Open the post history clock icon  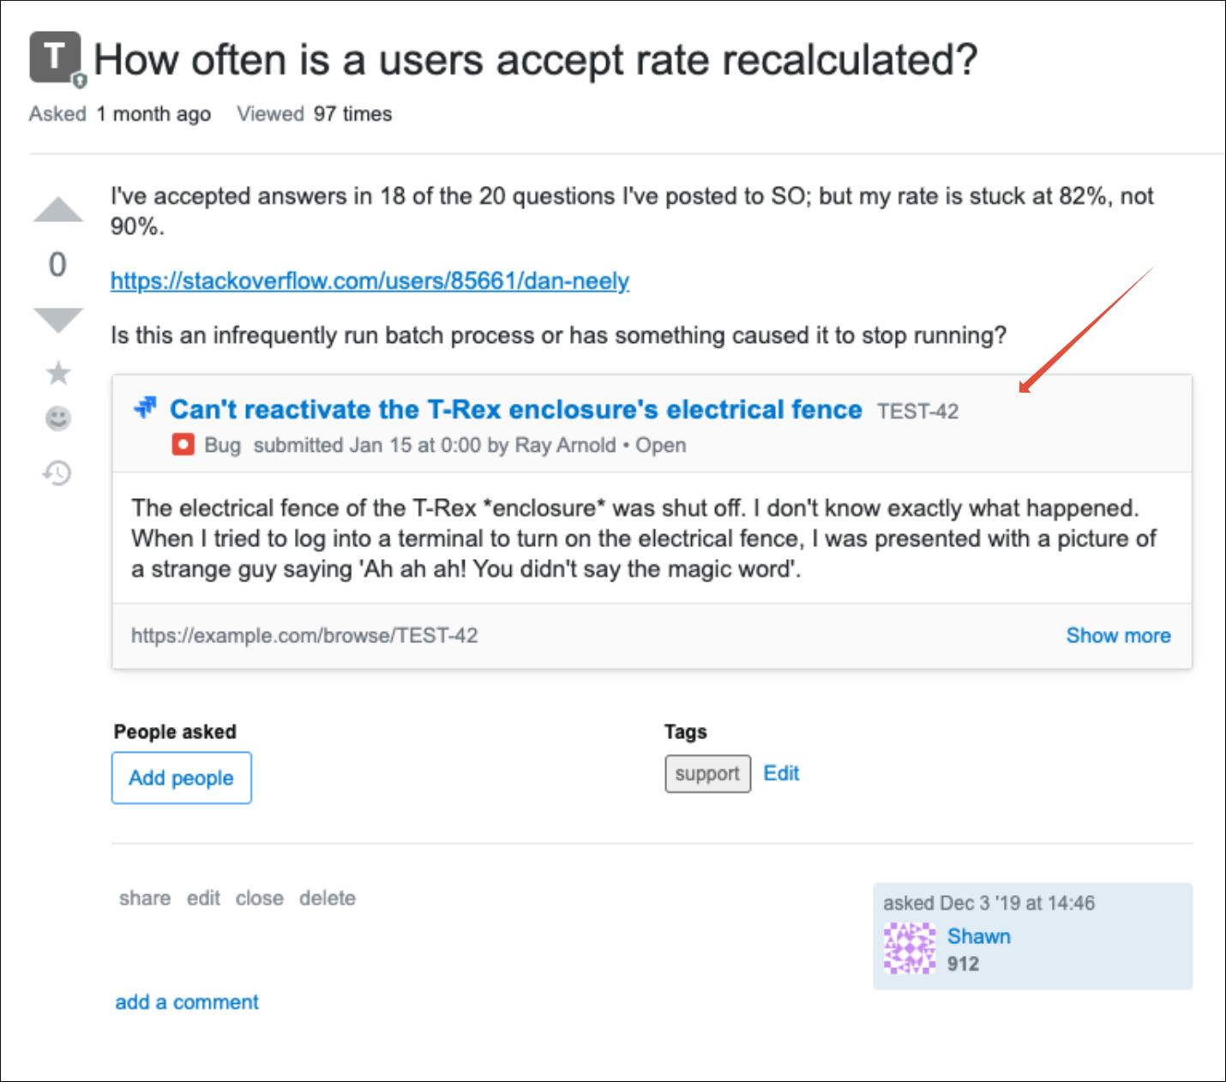tap(57, 472)
